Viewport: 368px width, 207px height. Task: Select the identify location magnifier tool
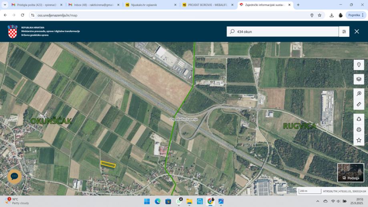359,94
